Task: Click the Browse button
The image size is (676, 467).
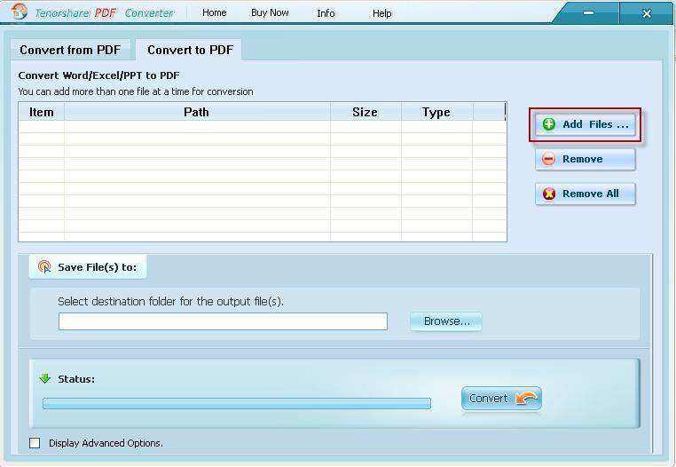Action: (x=445, y=321)
